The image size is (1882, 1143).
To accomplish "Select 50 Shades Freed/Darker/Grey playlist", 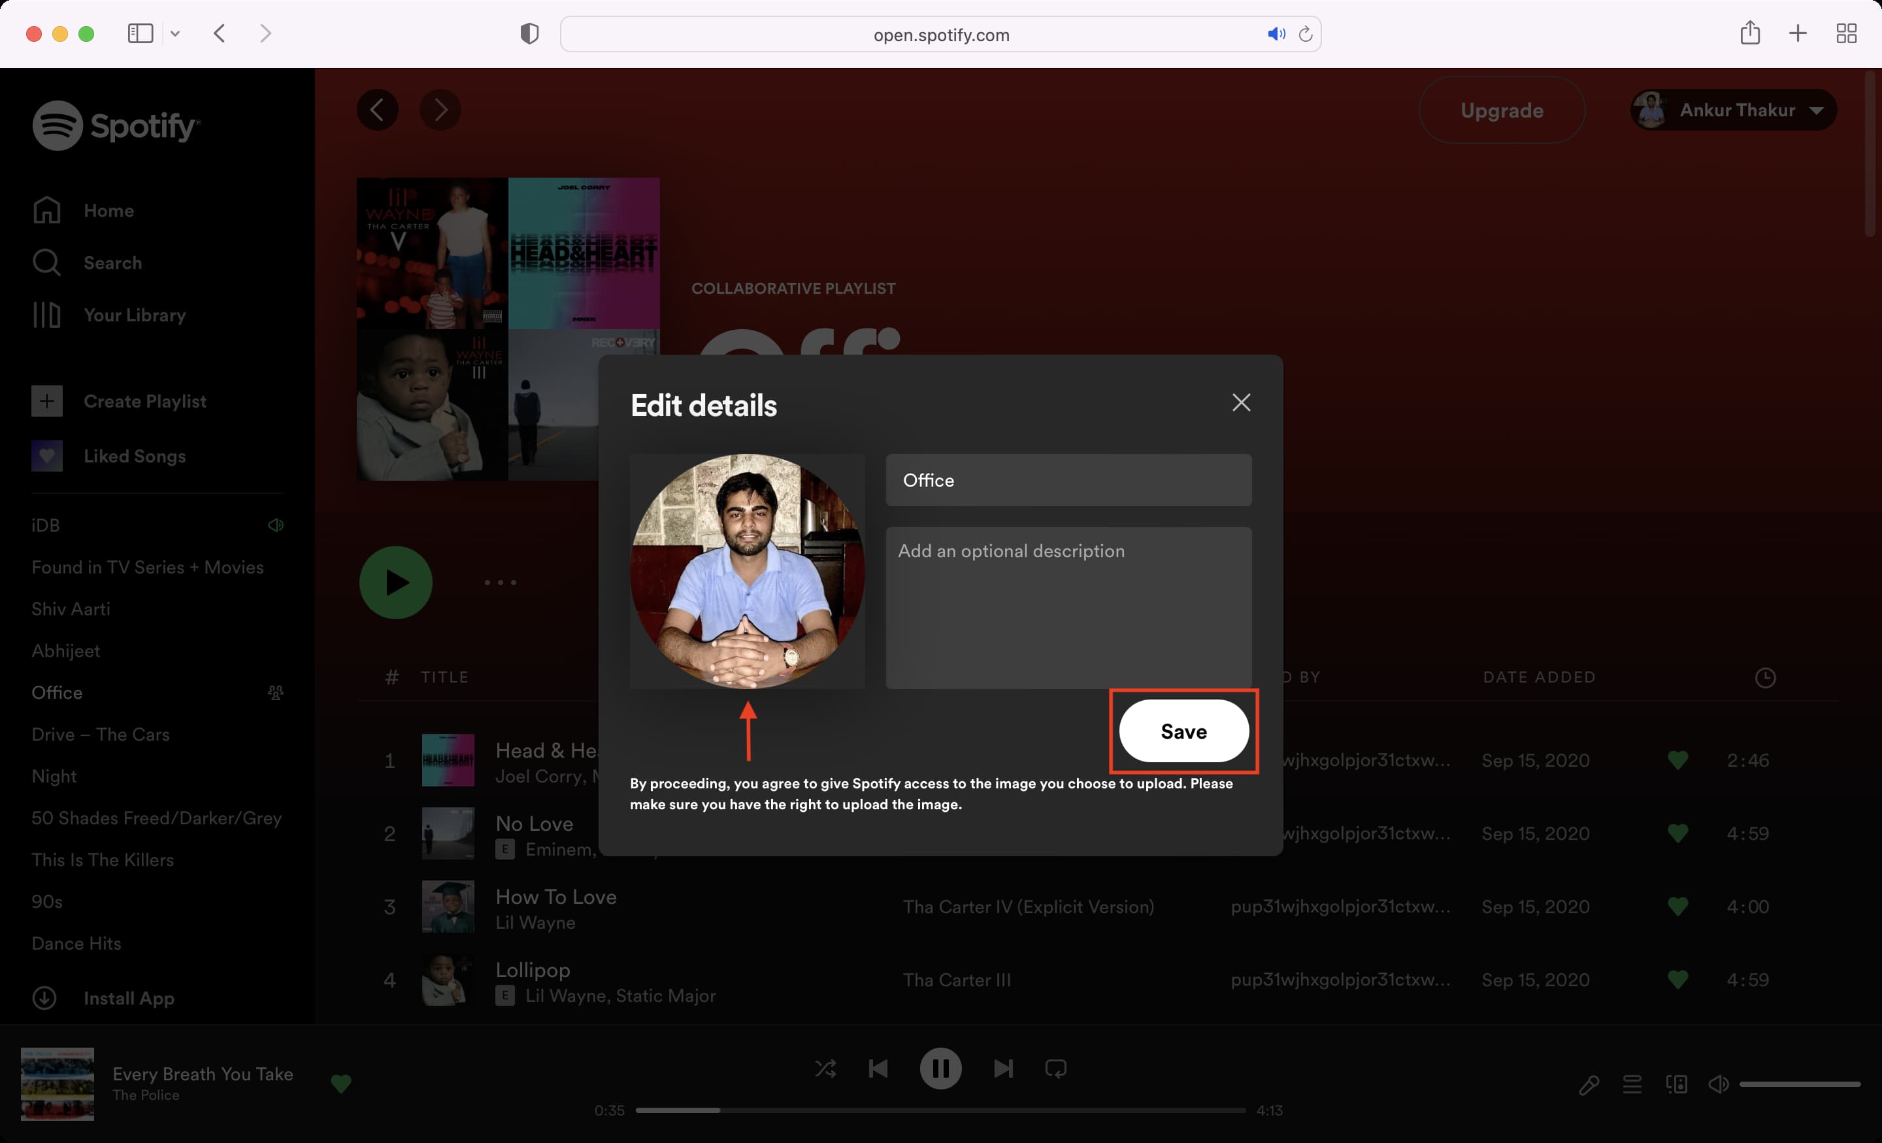I will [157, 818].
